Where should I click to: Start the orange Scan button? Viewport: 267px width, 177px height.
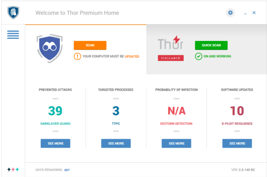pyautogui.click(x=90, y=45)
